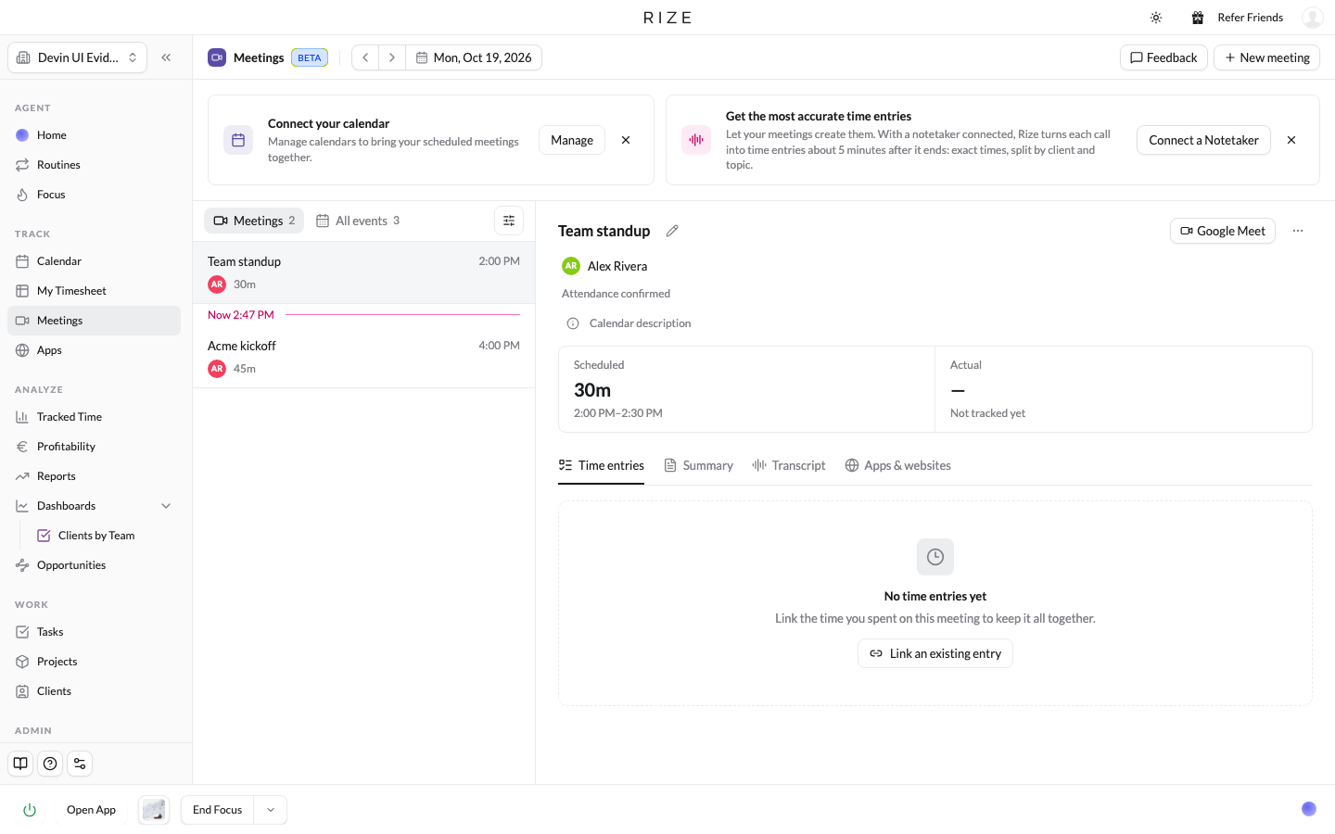Click Connect a Notetaker
Viewport: 1335px width, 834px height.
click(1203, 140)
